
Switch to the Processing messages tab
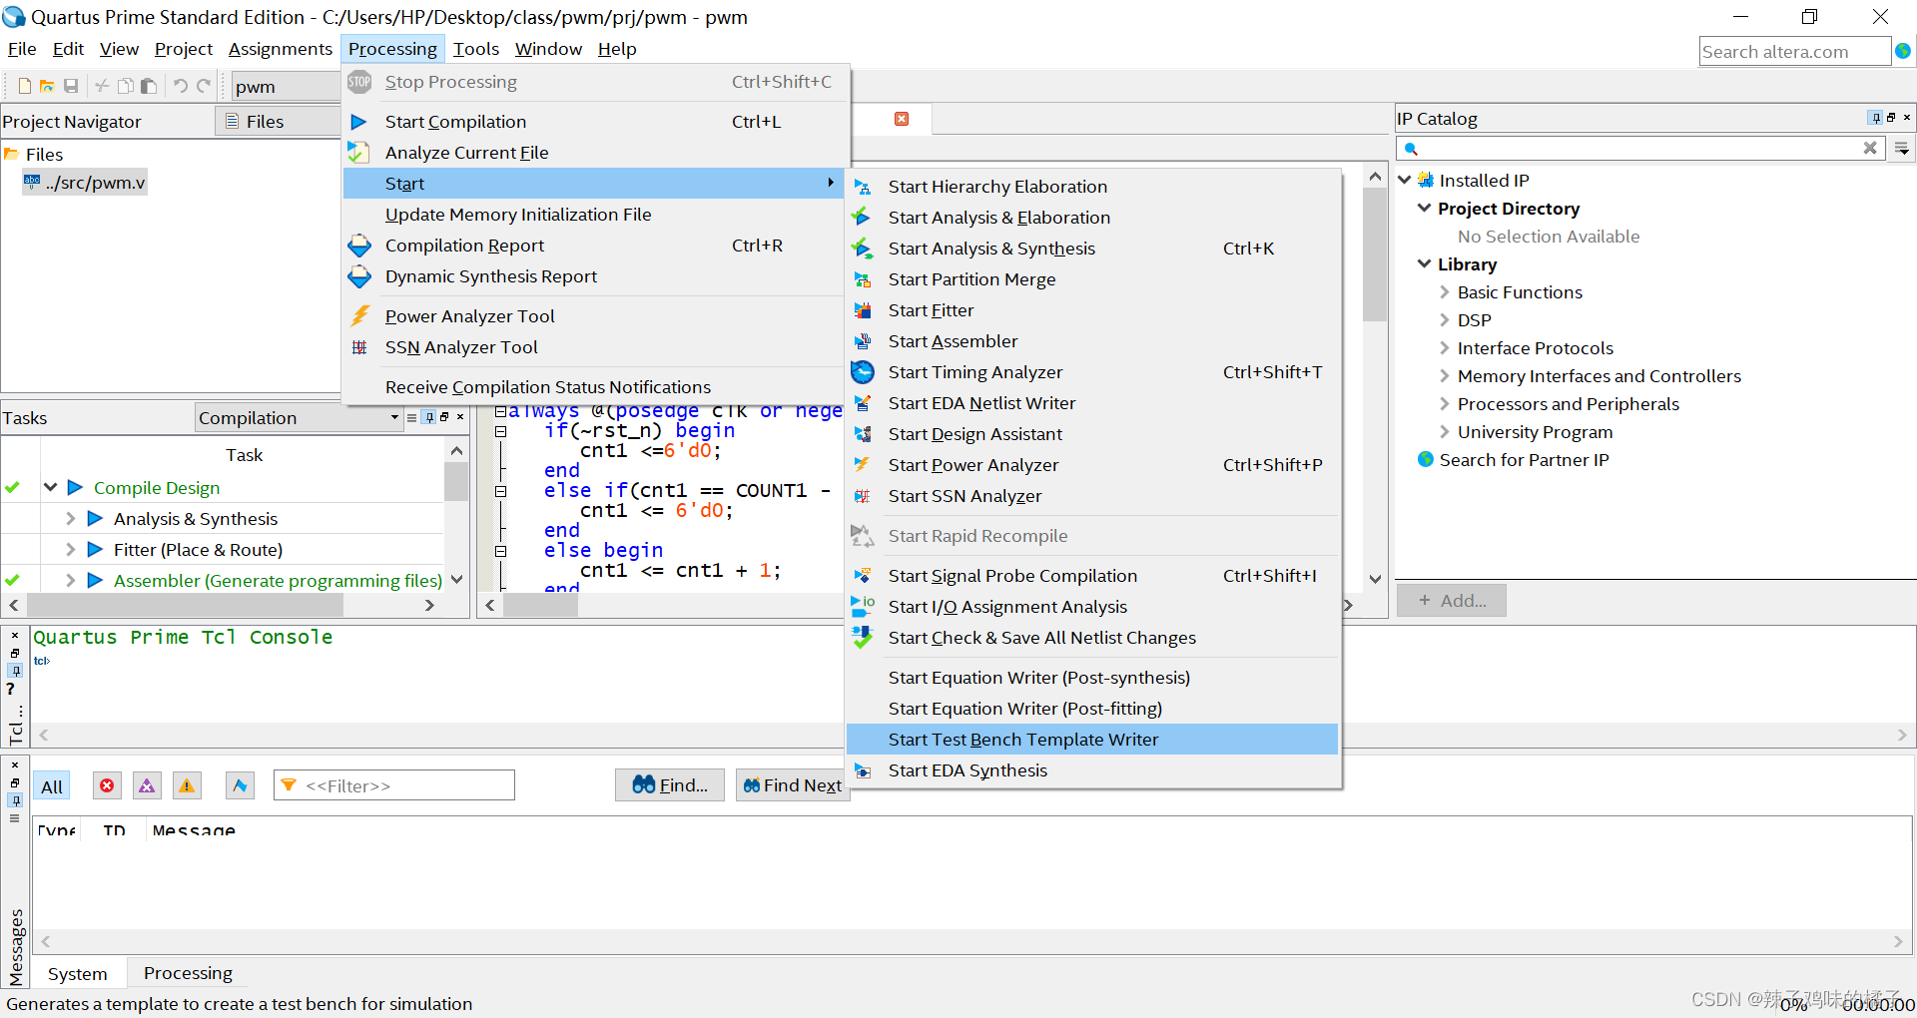point(188,973)
